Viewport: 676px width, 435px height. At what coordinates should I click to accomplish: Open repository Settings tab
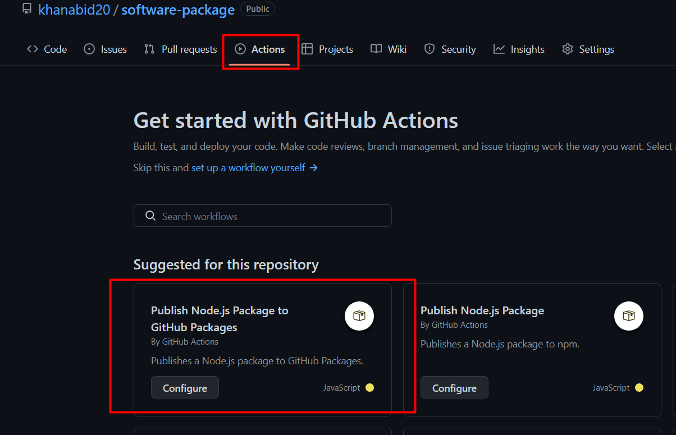click(588, 49)
